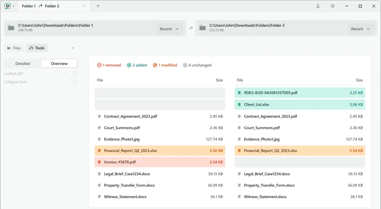The image size is (381, 209).
Task: Select right Property_Transfer_Form.docx file name
Action: (x=269, y=186)
